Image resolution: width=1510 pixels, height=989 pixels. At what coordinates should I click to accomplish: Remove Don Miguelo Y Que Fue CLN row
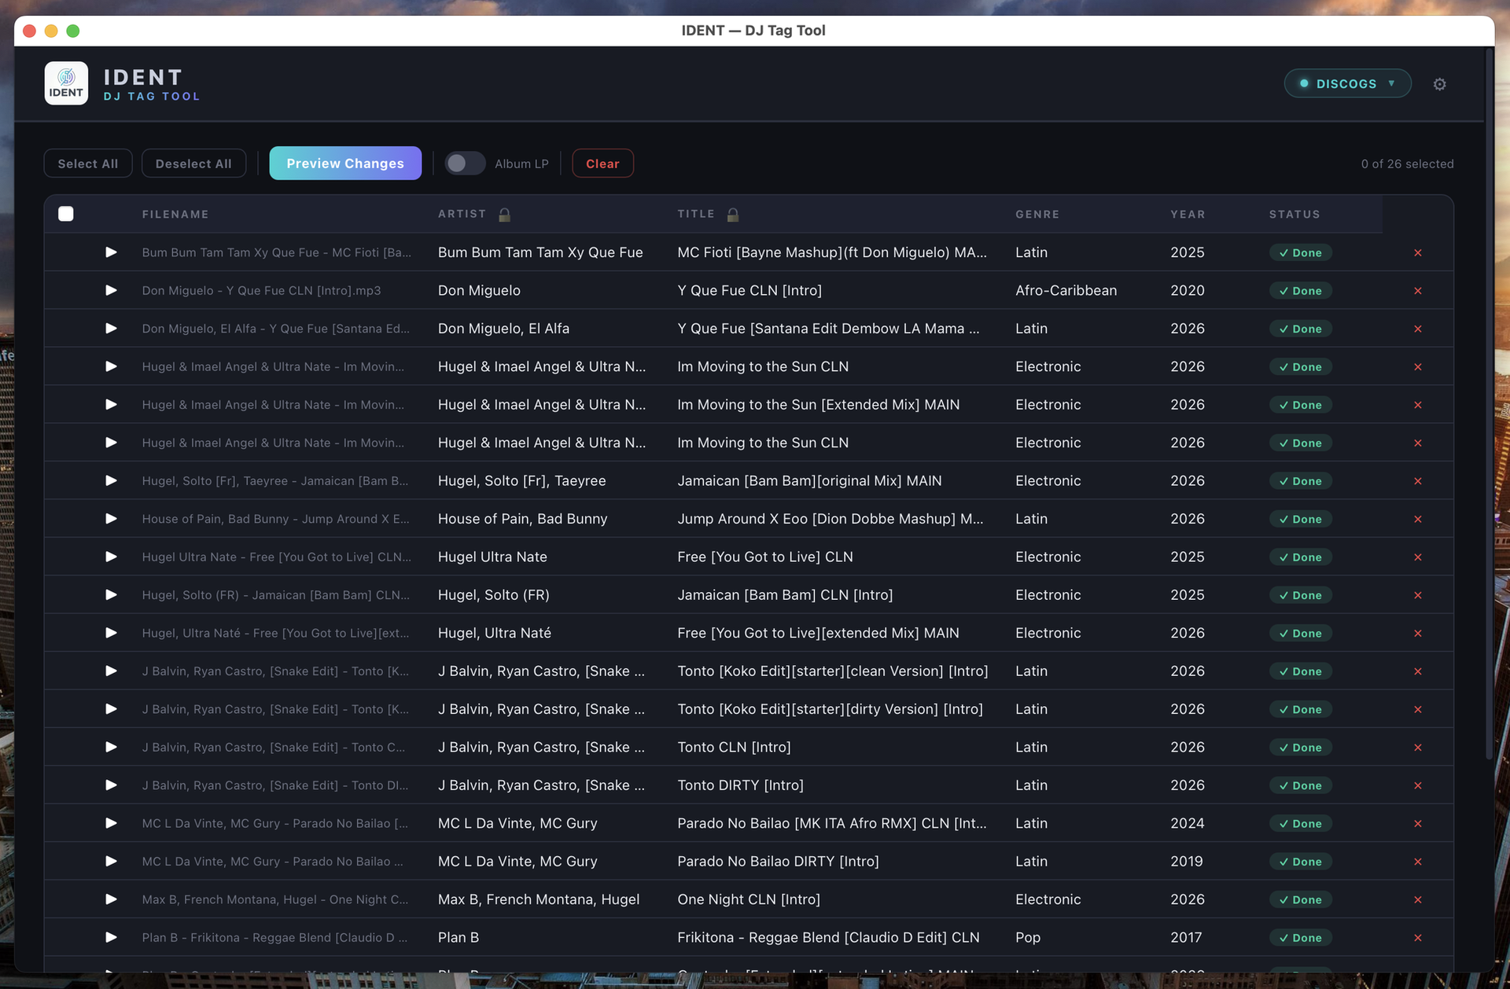click(1418, 291)
